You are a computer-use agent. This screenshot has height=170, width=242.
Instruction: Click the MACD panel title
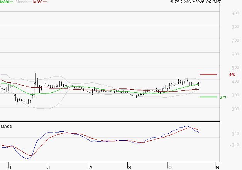click(x=7, y=126)
